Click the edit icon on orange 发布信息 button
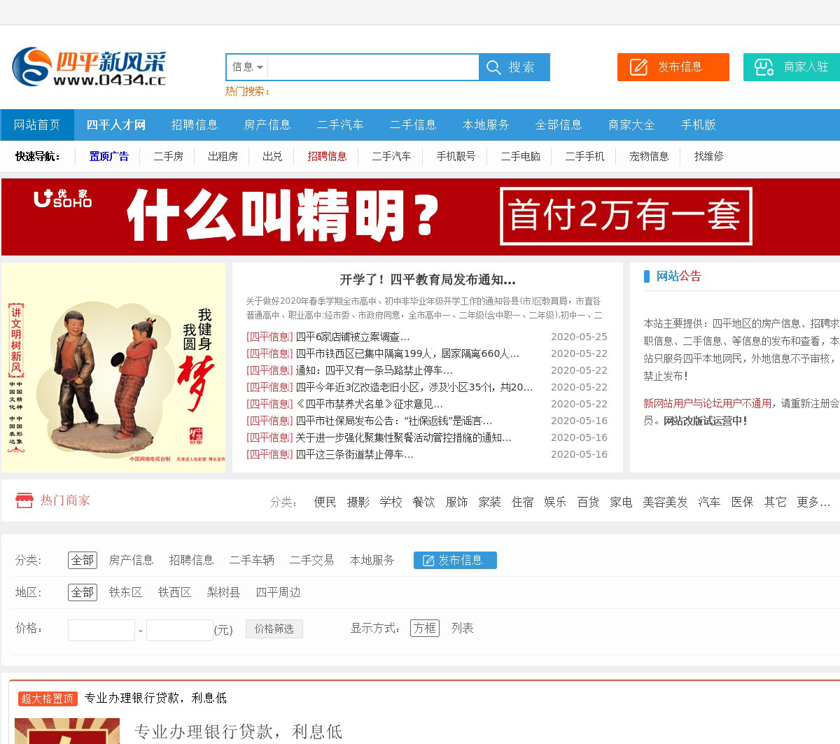 (x=638, y=67)
